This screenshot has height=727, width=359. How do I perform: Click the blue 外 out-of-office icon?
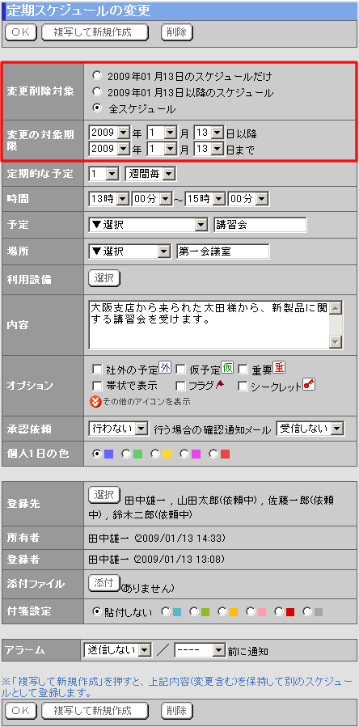[165, 368]
